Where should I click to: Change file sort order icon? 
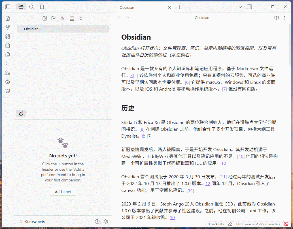click(x=63, y=18)
